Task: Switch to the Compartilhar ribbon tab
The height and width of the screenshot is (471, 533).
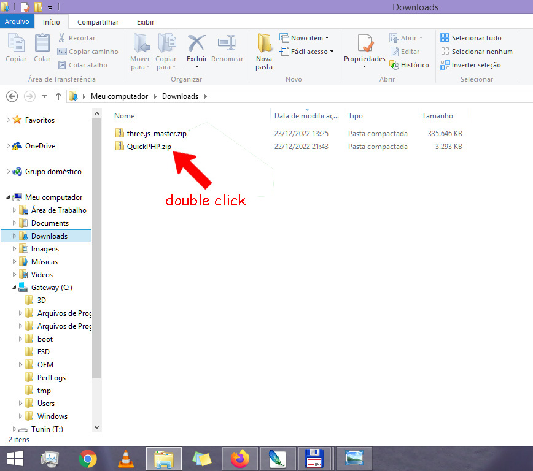Action: click(98, 22)
